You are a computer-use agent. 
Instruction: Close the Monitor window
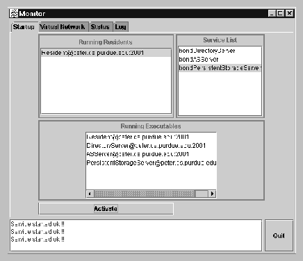(289, 13)
